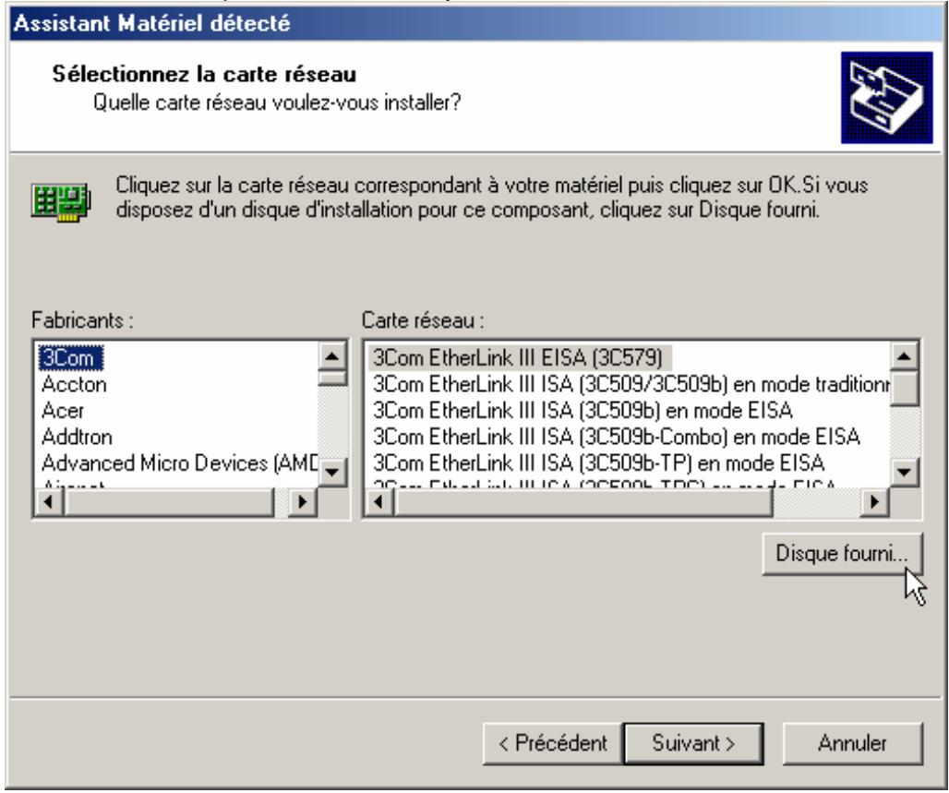This screenshot has width=949, height=793.
Task: Click the green network card icon
Action: pyautogui.click(x=61, y=201)
